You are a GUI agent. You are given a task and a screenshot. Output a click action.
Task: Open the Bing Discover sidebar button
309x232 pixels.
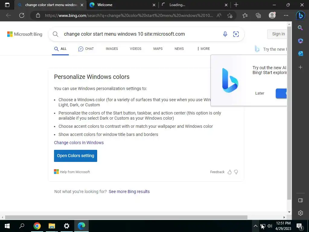coord(300,15)
